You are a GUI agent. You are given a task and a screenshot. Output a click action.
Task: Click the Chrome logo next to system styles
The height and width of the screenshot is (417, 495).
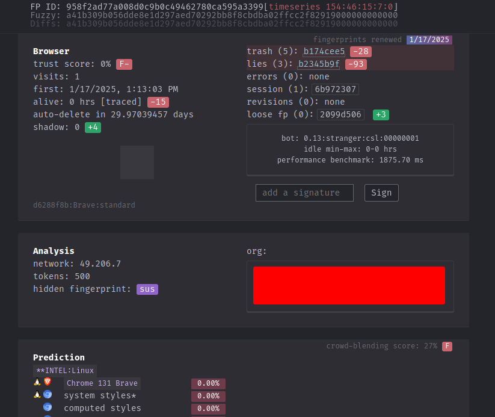(x=48, y=395)
